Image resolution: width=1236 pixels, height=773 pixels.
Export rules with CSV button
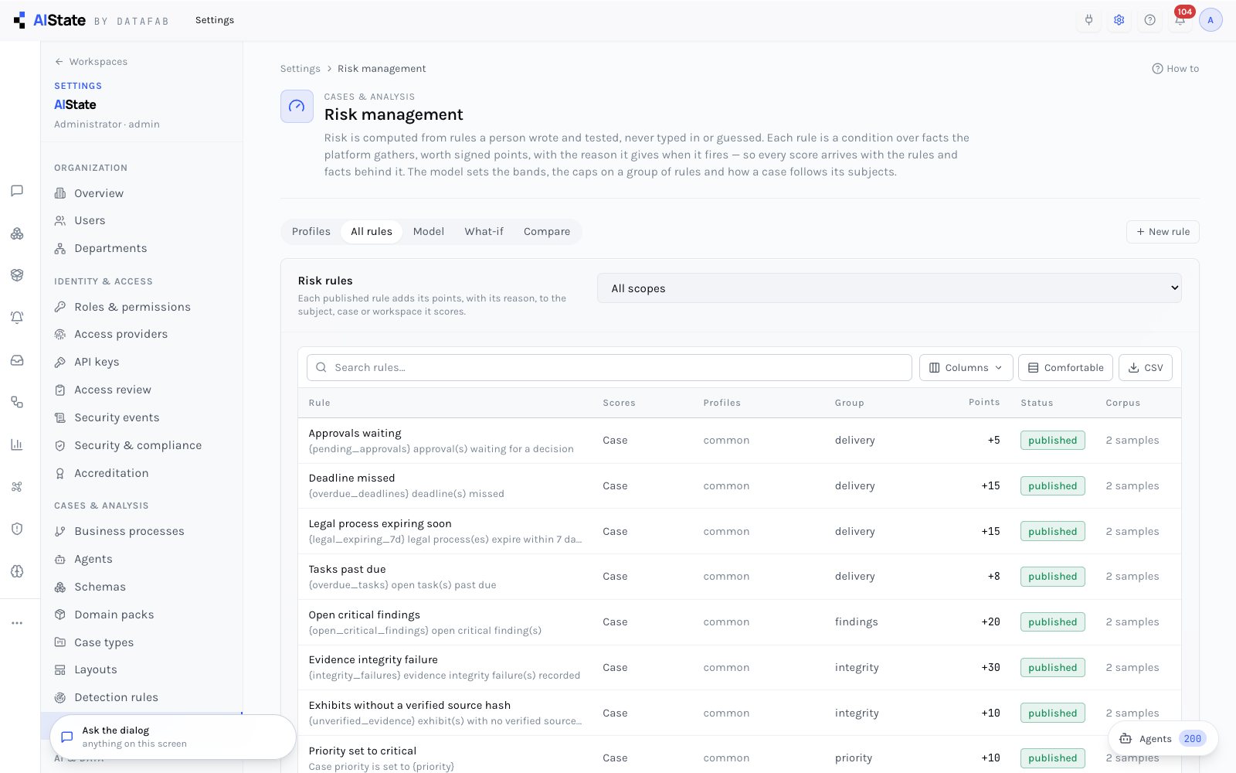[1146, 368]
